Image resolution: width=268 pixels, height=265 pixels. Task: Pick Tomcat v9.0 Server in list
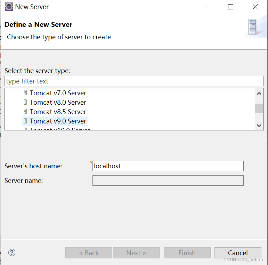tap(58, 121)
